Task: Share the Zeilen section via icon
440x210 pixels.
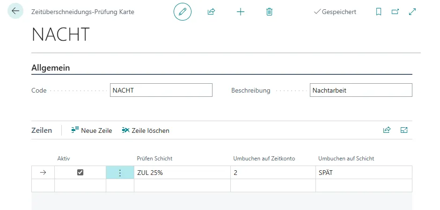Action: click(387, 130)
